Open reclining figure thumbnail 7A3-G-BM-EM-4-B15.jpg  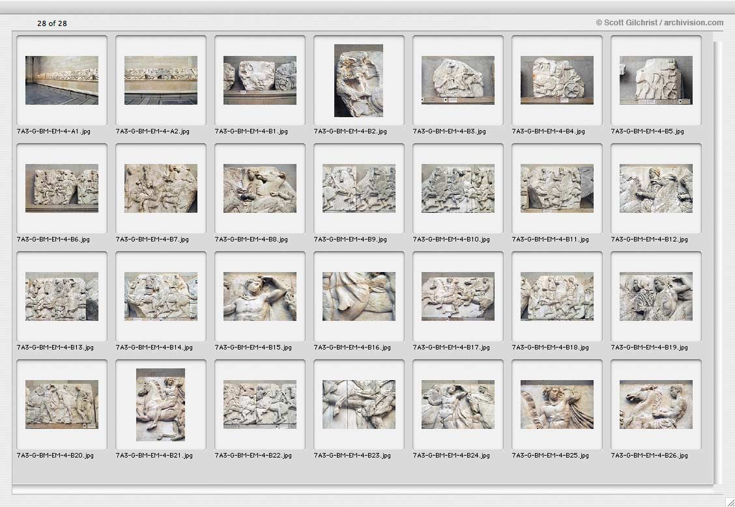[260, 296]
